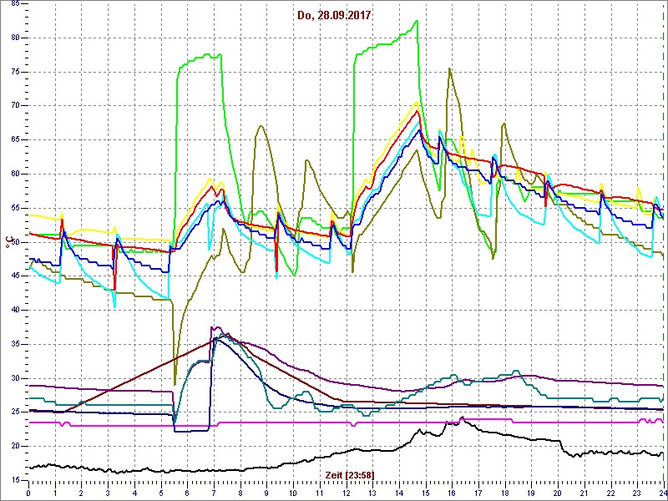This screenshot has width=668, height=501.
Task: Select the 30 value on temperature axis
Action: pyautogui.click(x=14, y=378)
